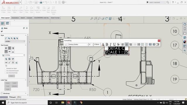Click the 720 dimension text
The height and width of the screenshot is (105, 187).
36,90
